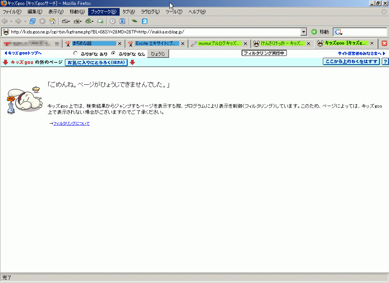Go to the Home page icon
The width and height of the screenshot is (389, 283).
52,21
